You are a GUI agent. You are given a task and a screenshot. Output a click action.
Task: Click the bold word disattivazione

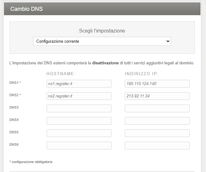click(x=105, y=63)
